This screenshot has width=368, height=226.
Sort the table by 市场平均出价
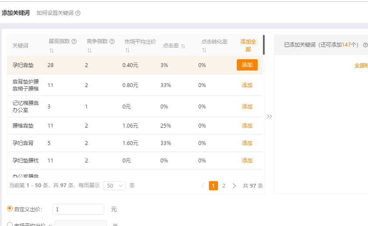pyautogui.click(x=127, y=51)
